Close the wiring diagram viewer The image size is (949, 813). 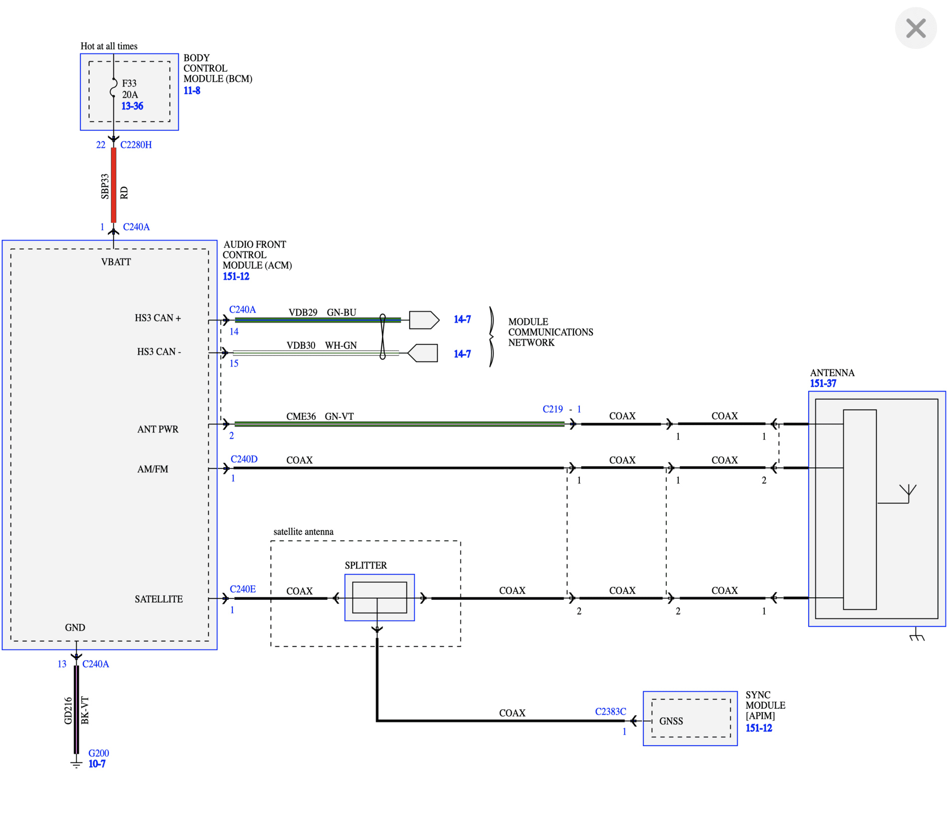point(916,28)
